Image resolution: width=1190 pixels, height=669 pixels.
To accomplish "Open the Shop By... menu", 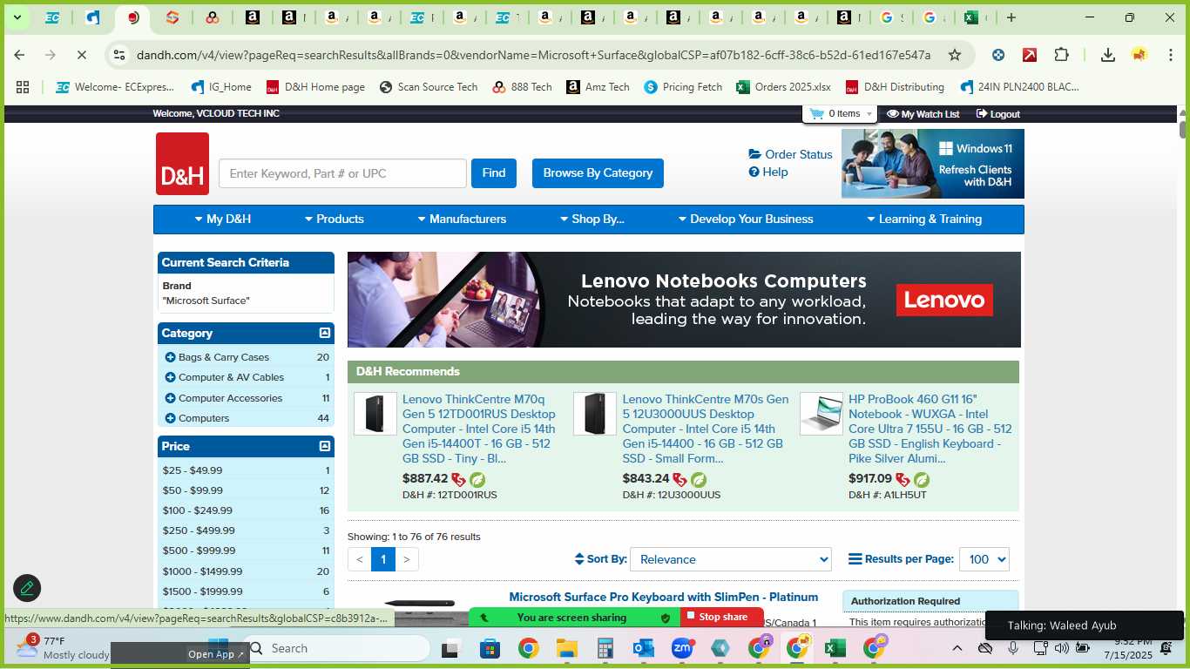I will pos(592,220).
